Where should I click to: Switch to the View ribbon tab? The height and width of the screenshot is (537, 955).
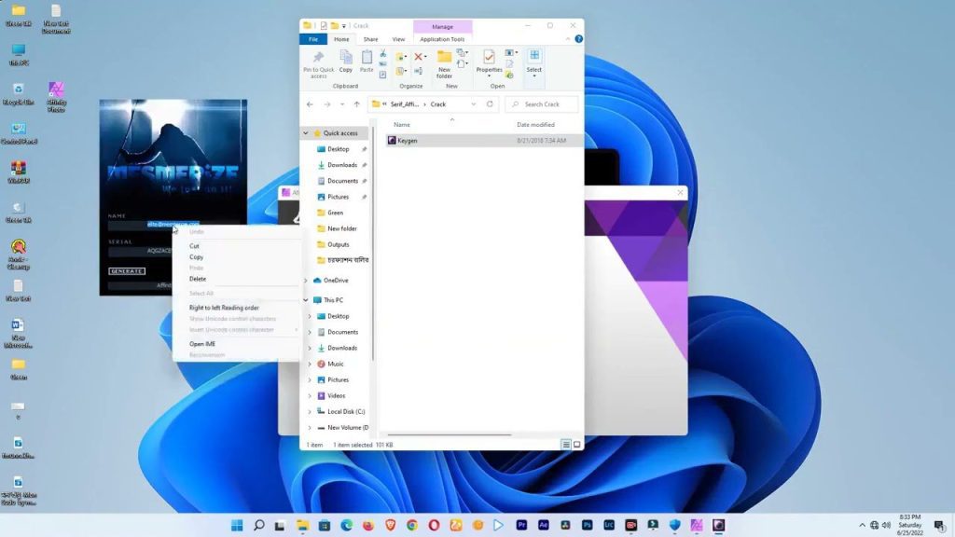click(x=399, y=39)
